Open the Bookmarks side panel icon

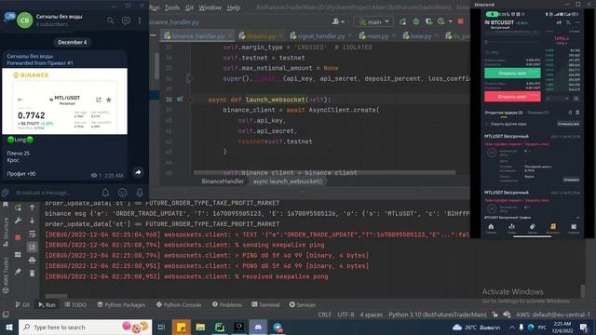pos(6,205)
